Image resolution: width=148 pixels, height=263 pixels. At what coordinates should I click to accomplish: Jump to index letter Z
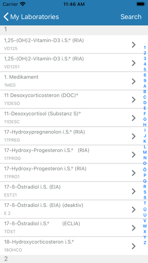coord(145,243)
